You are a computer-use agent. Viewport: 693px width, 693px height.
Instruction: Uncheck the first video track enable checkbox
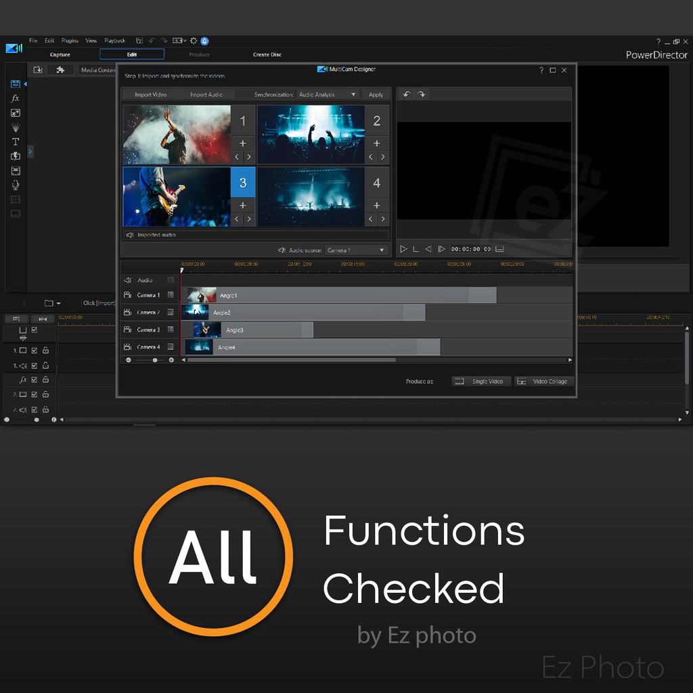coord(35,351)
